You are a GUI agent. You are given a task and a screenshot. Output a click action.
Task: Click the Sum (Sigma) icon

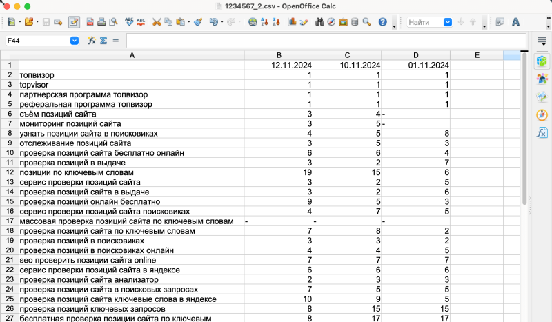103,41
